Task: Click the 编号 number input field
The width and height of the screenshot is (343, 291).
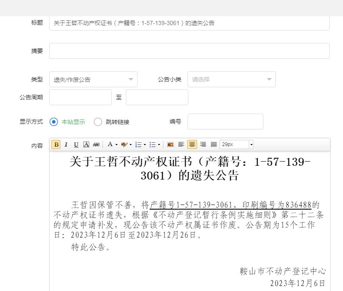Action: coord(225,121)
